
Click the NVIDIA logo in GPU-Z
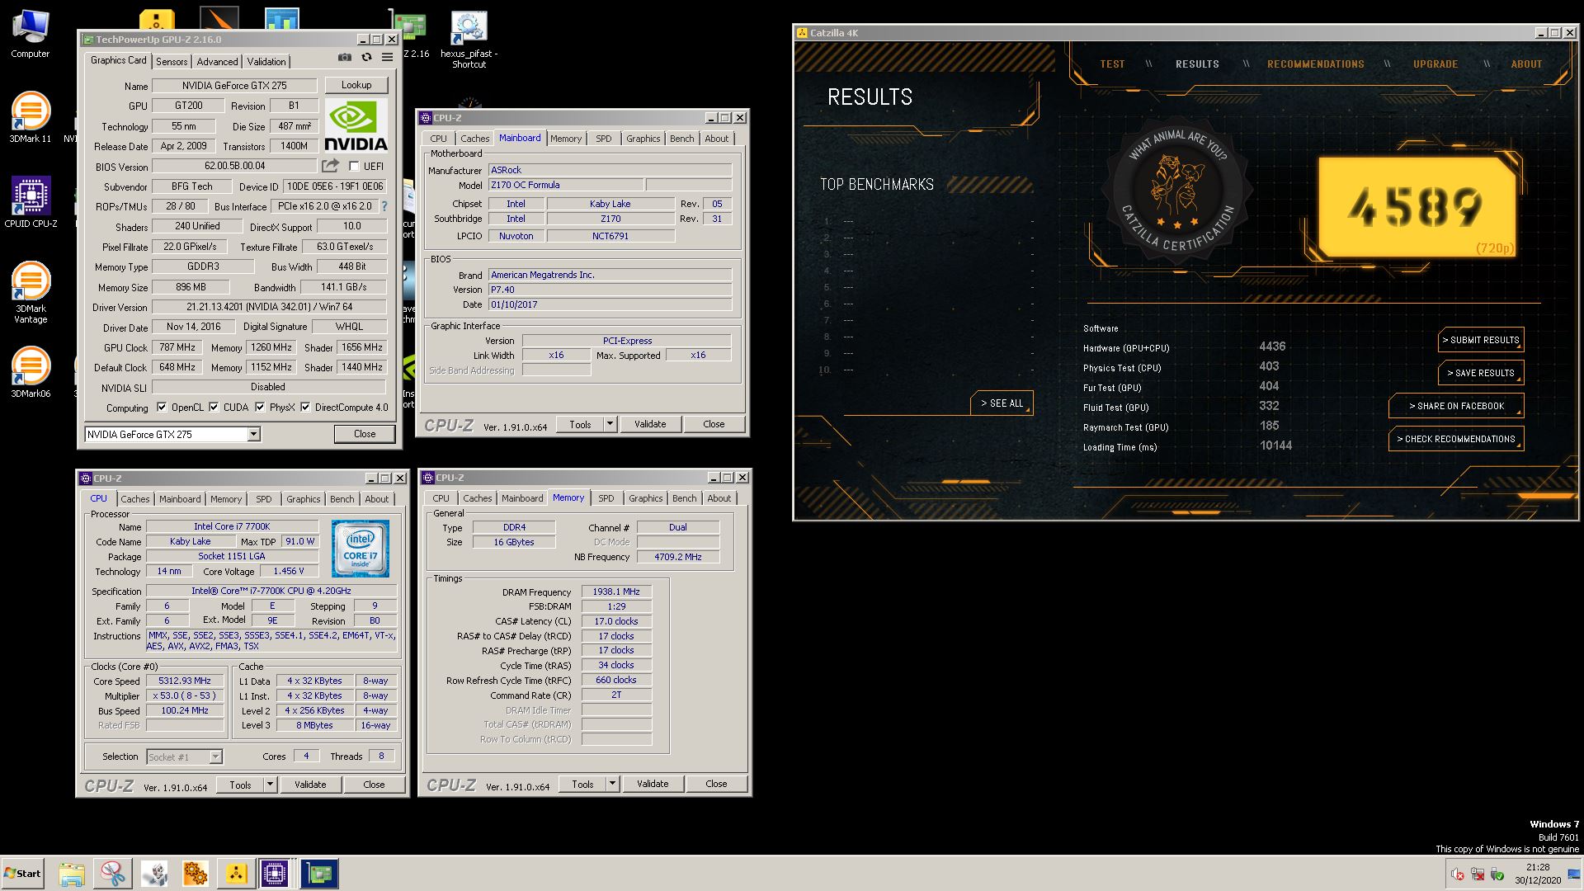pyautogui.click(x=356, y=125)
